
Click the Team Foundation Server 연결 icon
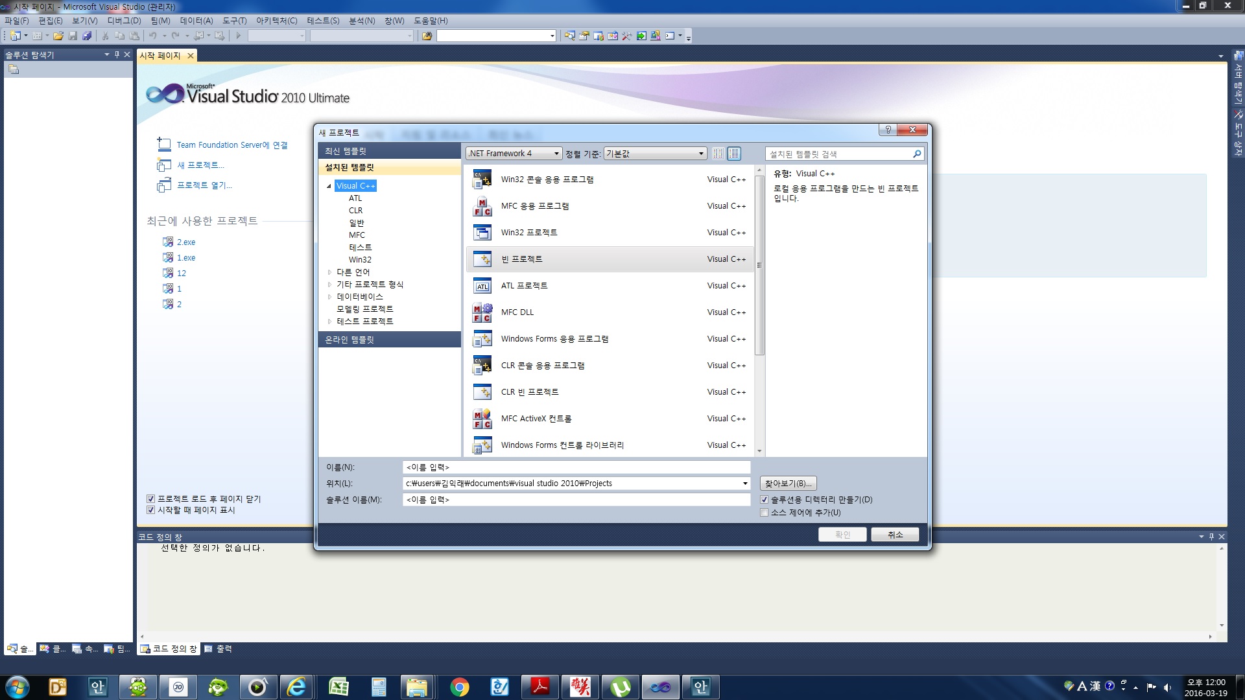(163, 145)
